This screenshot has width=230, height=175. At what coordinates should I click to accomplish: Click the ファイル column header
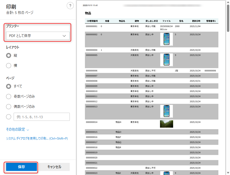(x=166, y=21)
